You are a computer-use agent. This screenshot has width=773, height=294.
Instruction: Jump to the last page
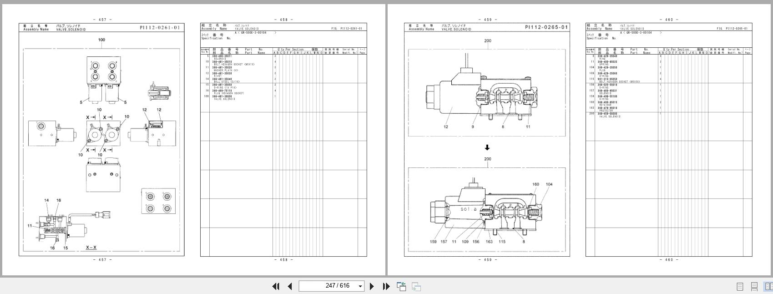point(386,286)
